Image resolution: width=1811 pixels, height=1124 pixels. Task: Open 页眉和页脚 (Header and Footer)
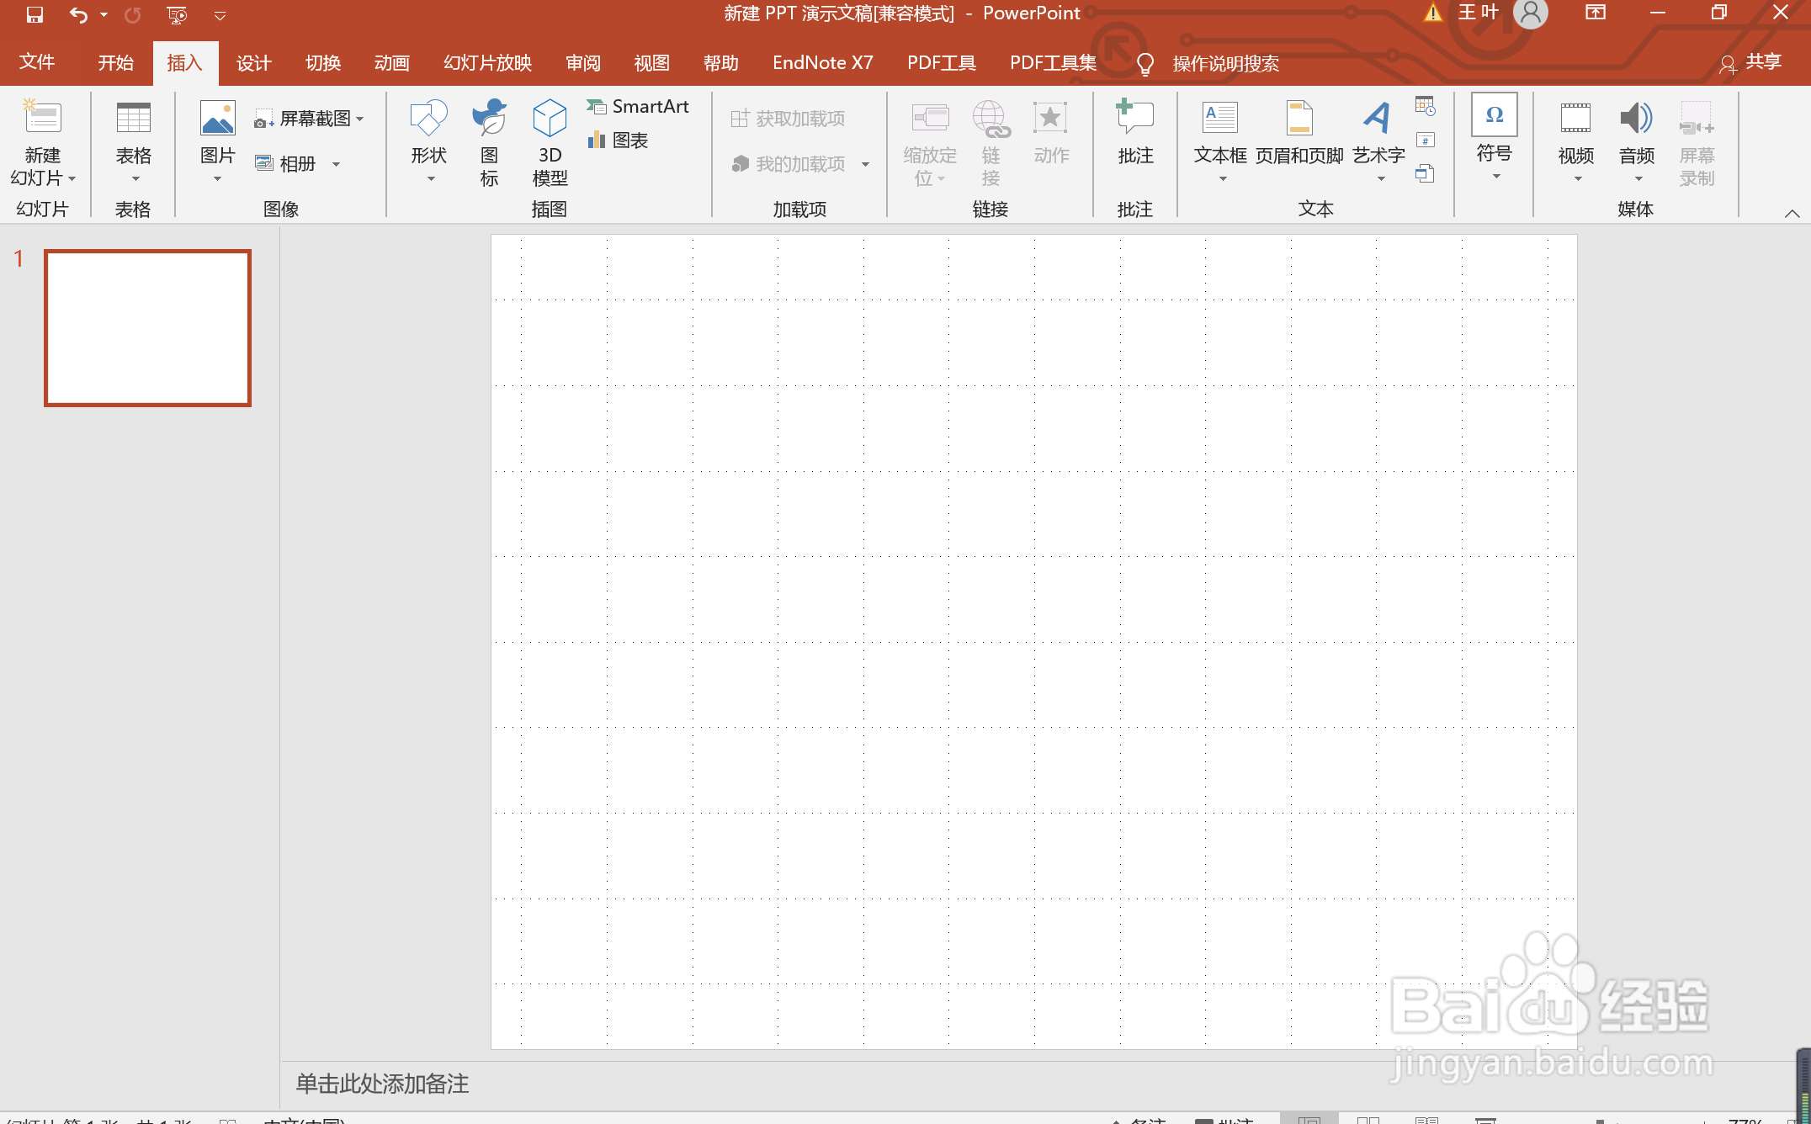[1299, 119]
